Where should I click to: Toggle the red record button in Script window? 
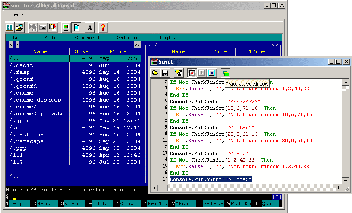[x=192, y=73]
